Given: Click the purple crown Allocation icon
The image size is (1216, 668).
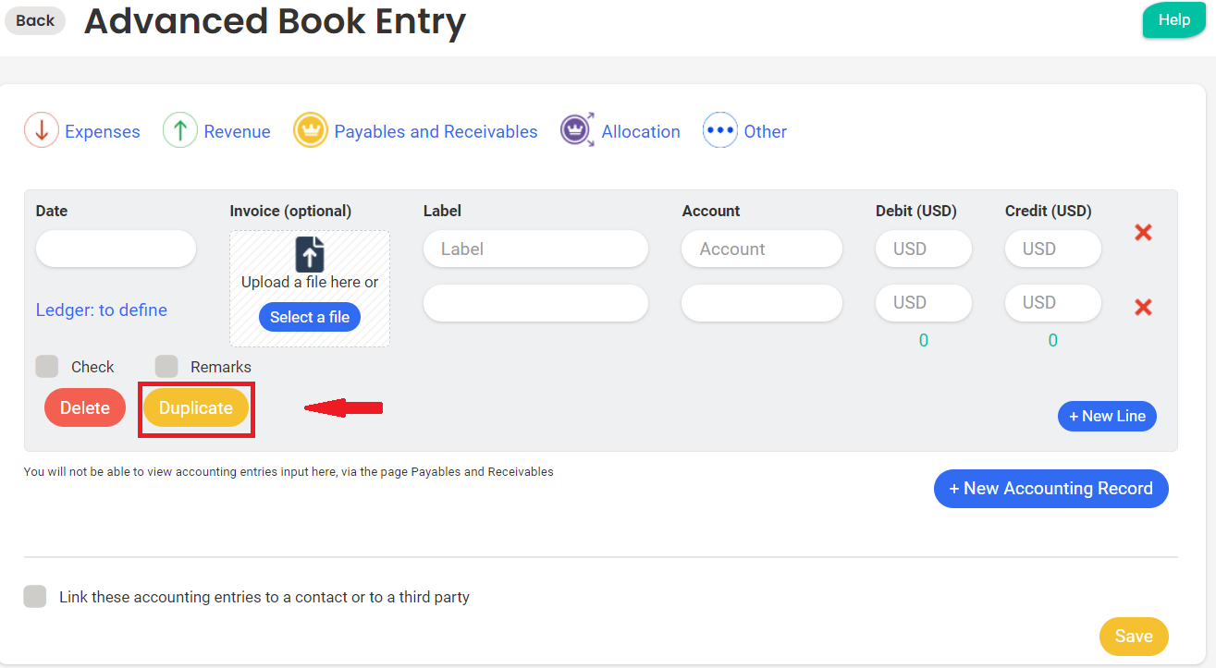Looking at the screenshot, I should click(x=577, y=130).
